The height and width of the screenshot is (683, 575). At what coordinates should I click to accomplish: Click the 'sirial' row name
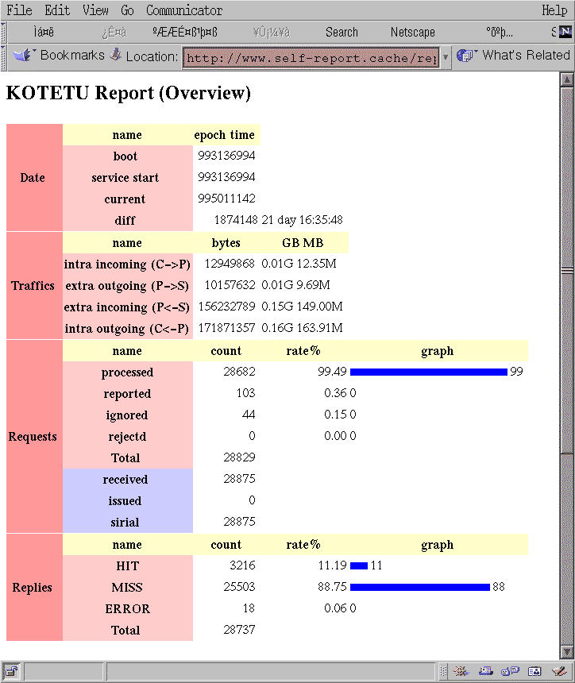[x=125, y=523]
